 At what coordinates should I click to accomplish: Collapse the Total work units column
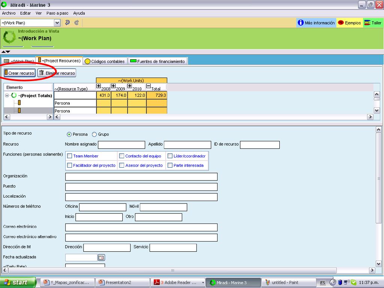(x=148, y=86)
